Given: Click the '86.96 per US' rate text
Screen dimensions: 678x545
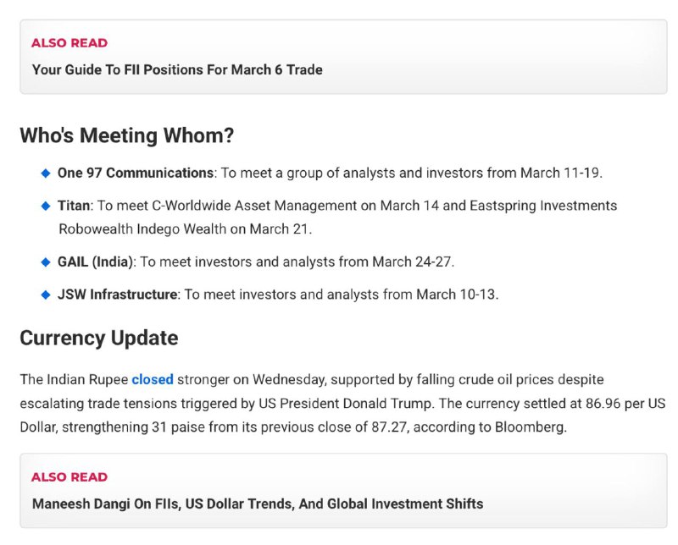Looking at the screenshot, I should coord(625,403).
